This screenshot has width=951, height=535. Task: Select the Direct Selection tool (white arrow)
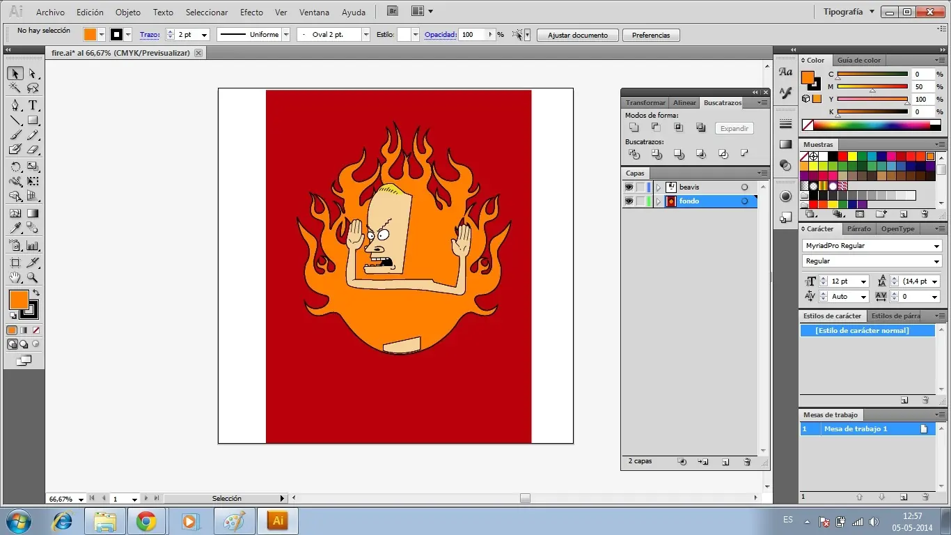click(33, 74)
